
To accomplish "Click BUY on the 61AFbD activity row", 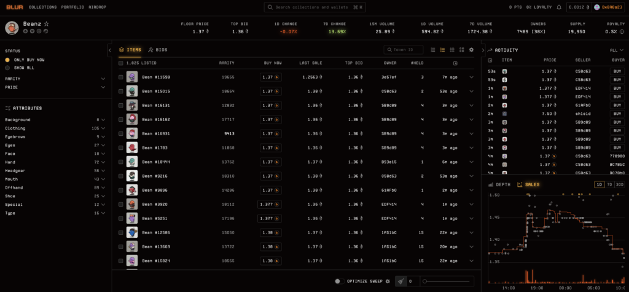I will tap(617, 105).
